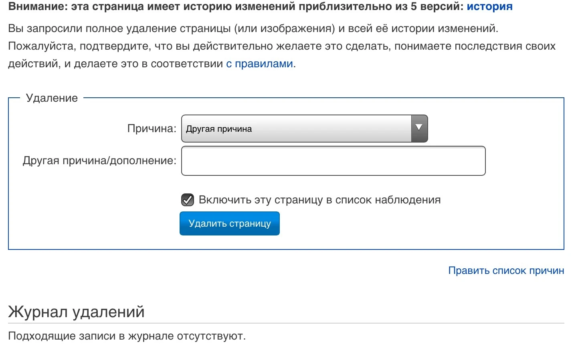The image size is (572, 362).
Task: Click the 'Причина:' field label
Action: (x=152, y=129)
